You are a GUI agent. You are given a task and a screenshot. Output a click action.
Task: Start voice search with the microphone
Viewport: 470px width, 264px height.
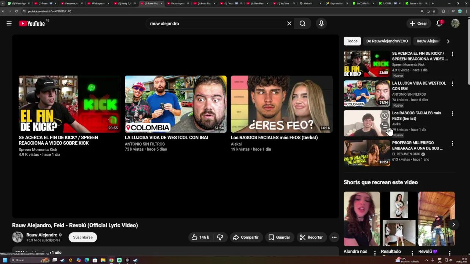click(321, 23)
